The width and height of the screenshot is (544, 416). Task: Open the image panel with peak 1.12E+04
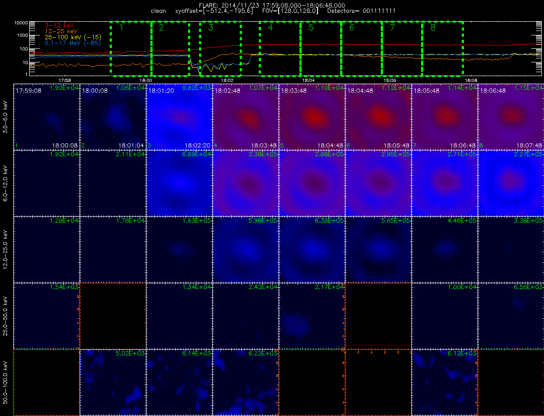click(378, 116)
